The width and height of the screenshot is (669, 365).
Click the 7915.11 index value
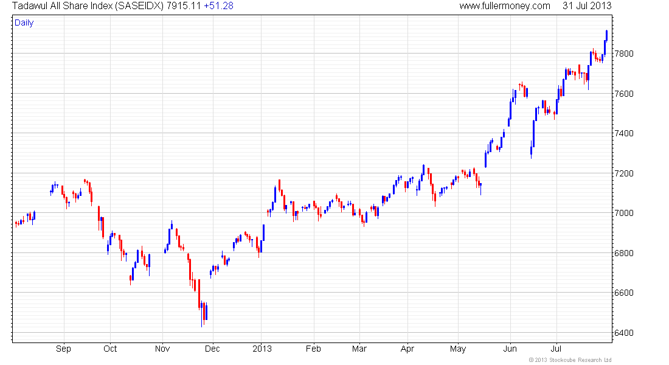click(x=184, y=6)
